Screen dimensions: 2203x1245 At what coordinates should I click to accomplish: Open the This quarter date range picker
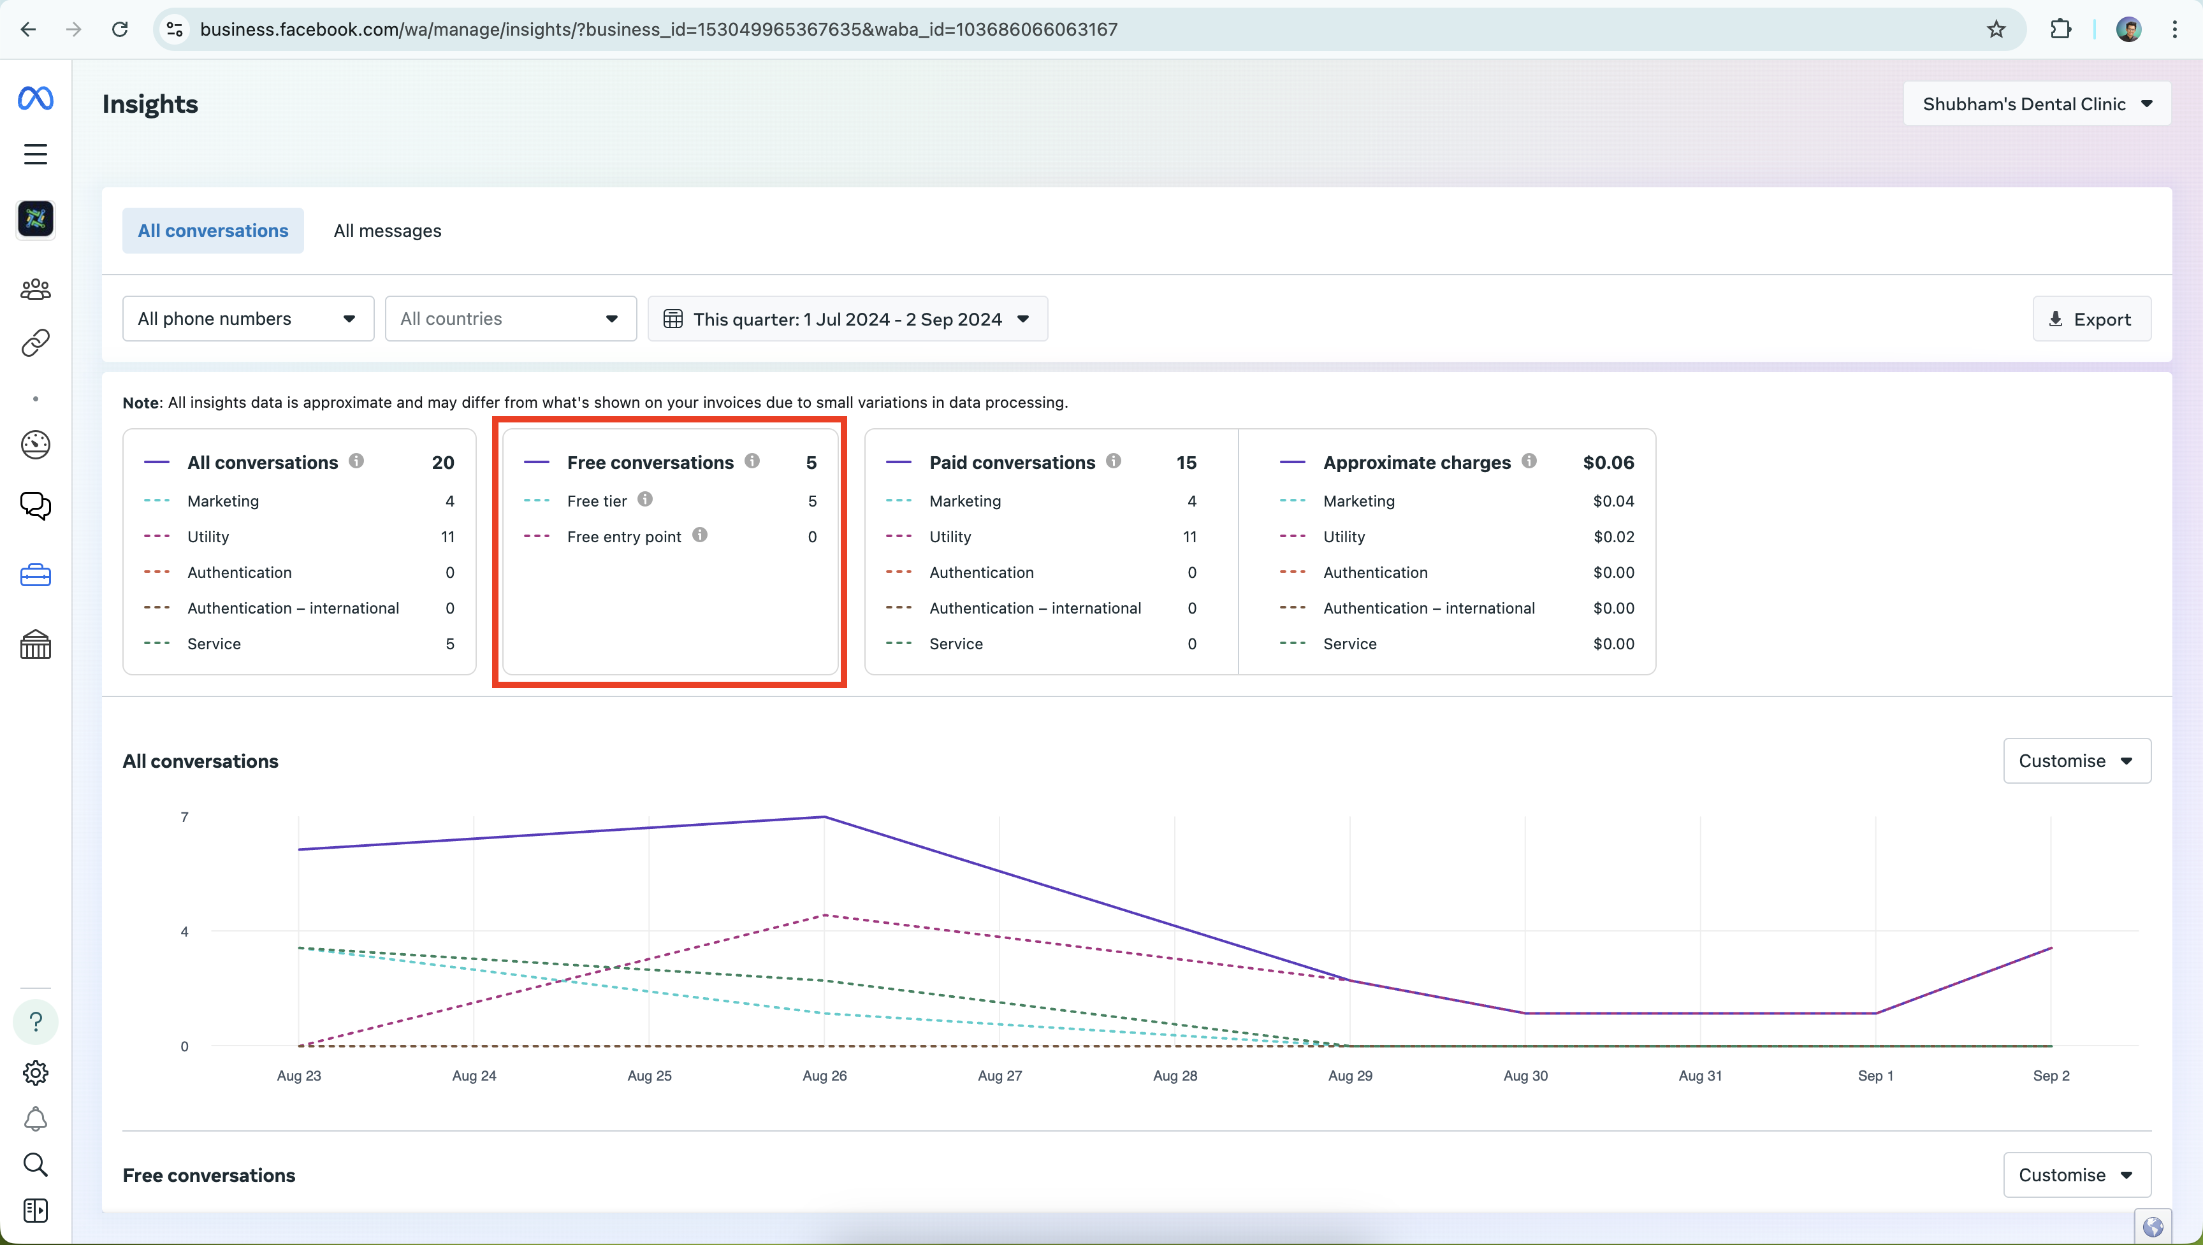click(x=848, y=319)
